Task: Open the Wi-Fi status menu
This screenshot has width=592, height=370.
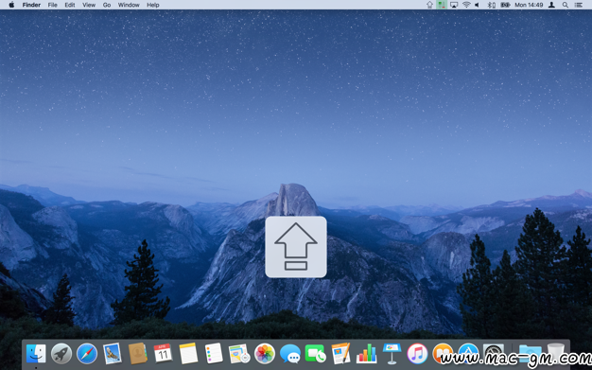Action: (466, 5)
